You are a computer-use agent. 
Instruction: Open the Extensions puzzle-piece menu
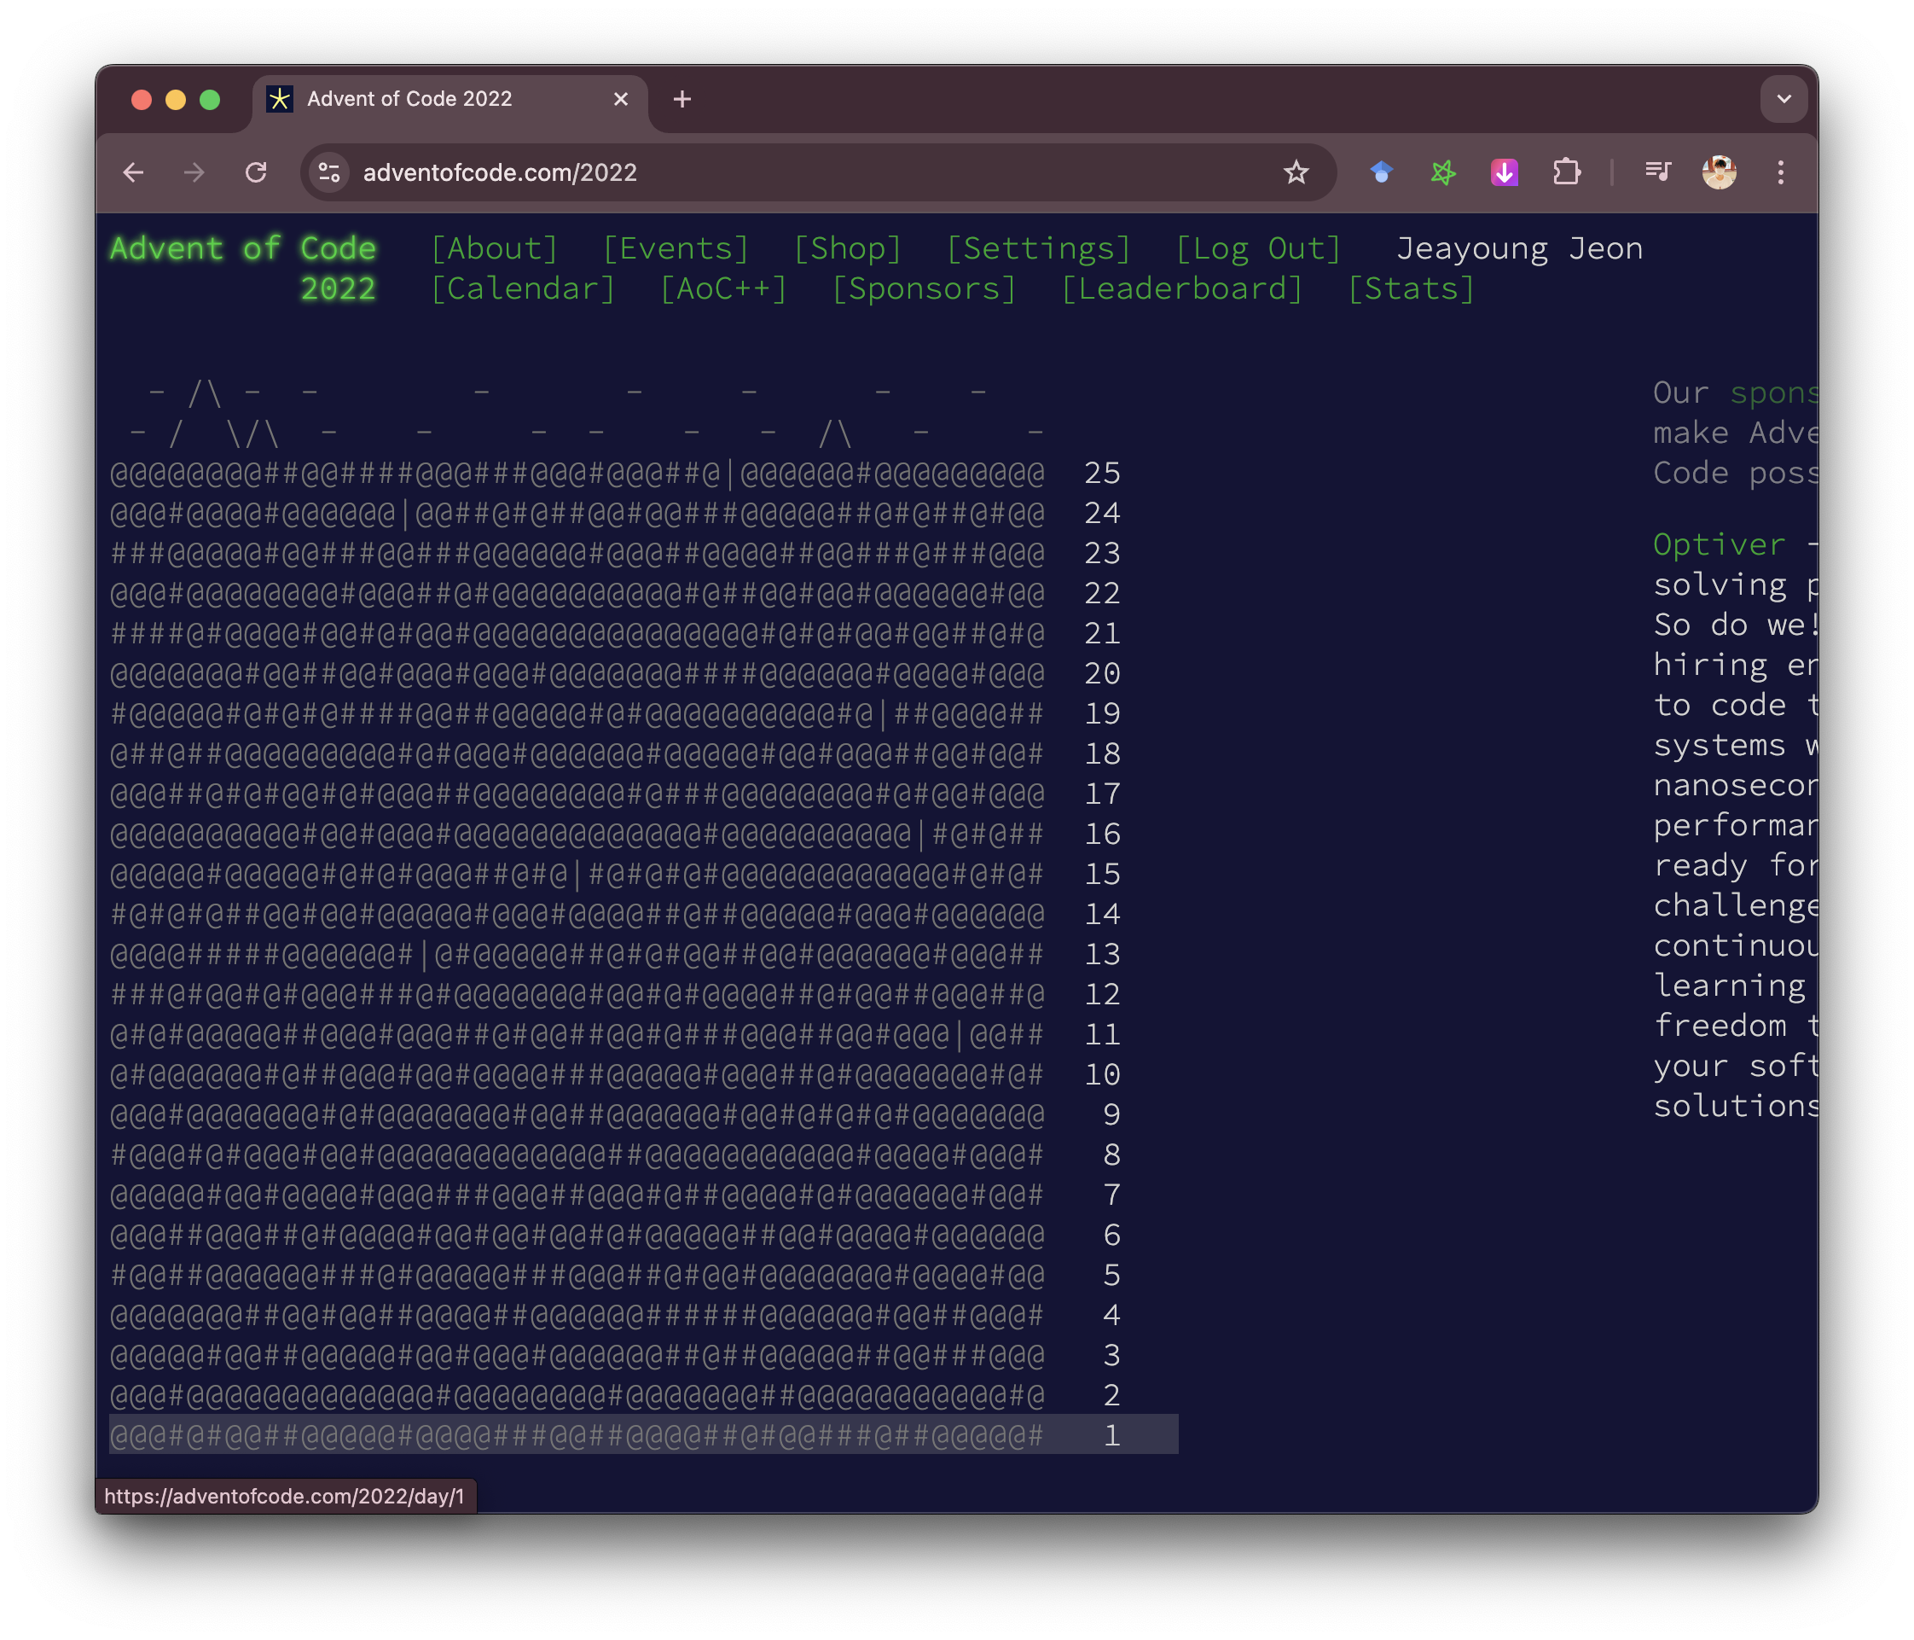1566,172
